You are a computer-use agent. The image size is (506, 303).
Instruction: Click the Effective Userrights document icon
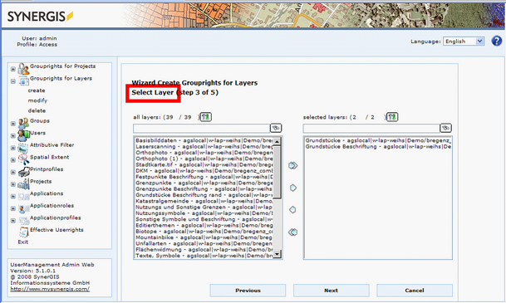tap(23, 232)
